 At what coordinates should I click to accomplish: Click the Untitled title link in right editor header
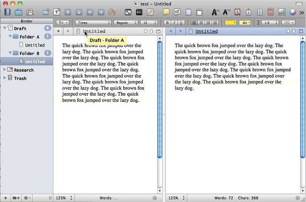click(x=206, y=31)
